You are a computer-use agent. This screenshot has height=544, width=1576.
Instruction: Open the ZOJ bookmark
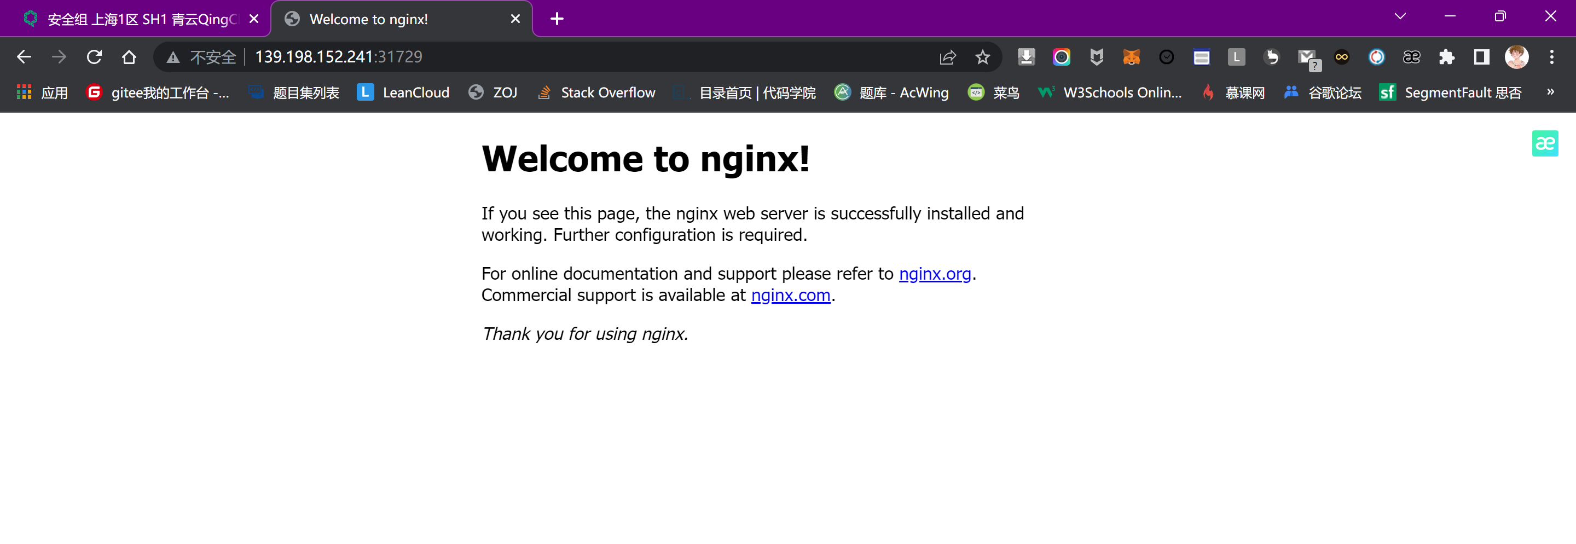pyautogui.click(x=493, y=92)
